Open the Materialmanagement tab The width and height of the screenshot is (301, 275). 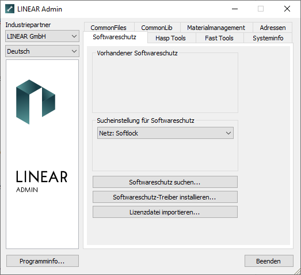[216, 28]
